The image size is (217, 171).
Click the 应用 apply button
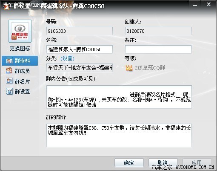[197, 163]
